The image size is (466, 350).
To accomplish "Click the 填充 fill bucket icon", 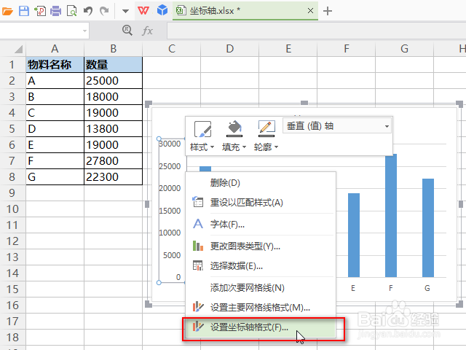I will 234,128.
